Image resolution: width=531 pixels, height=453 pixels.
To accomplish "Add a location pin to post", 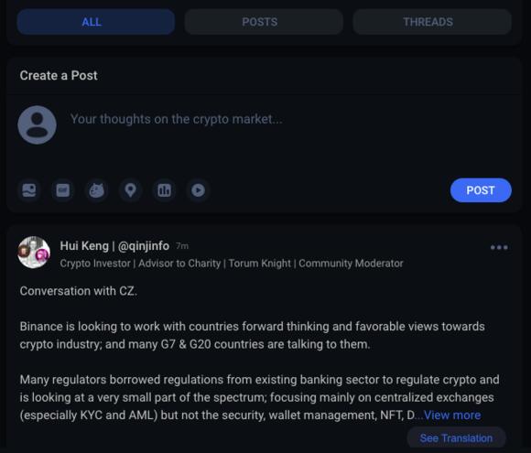I will click(x=131, y=190).
